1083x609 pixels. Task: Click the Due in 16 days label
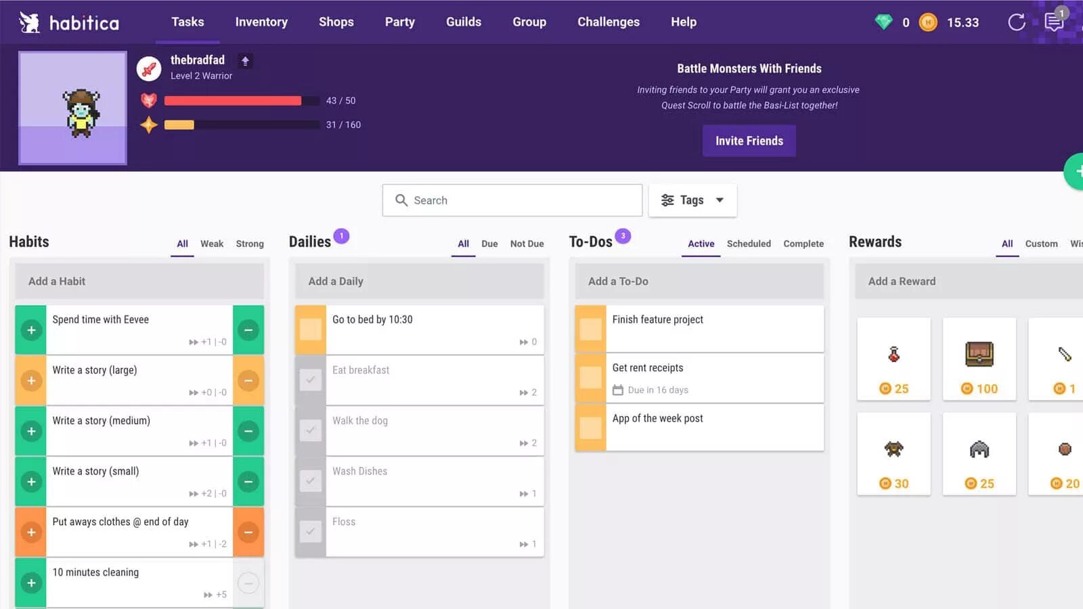pyautogui.click(x=658, y=390)
